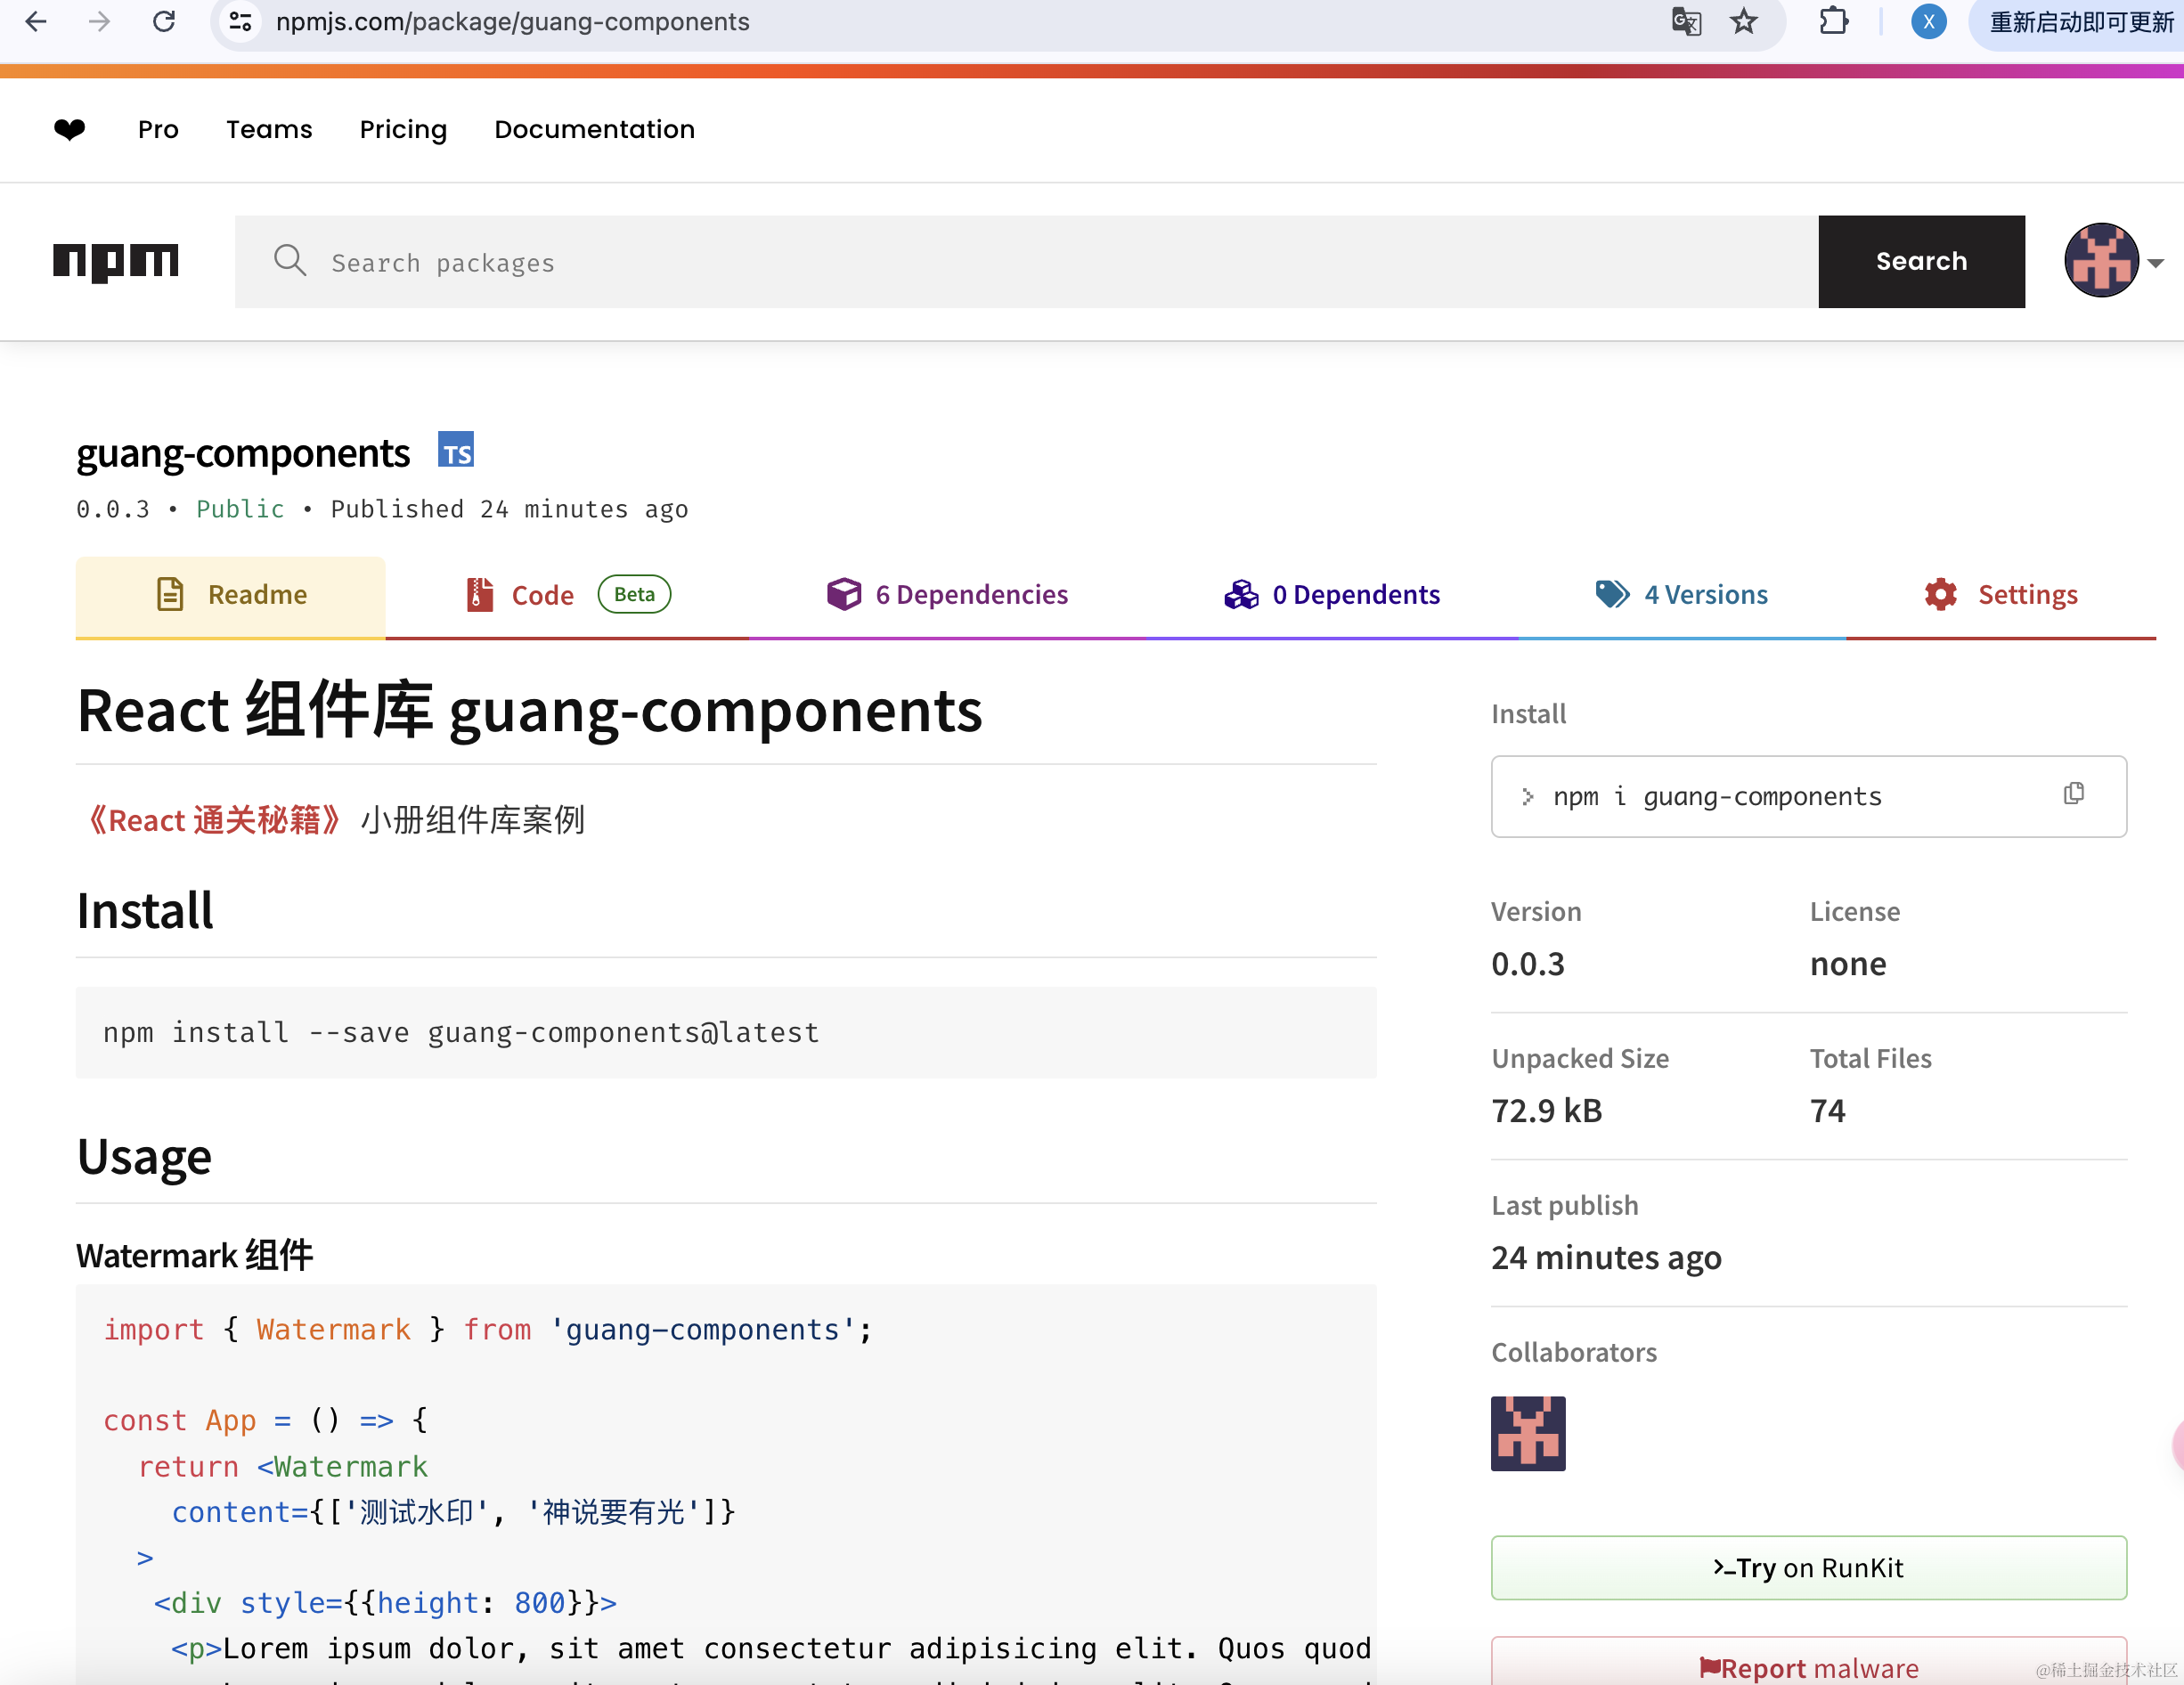Open site information icon in address bar
The height and width of the screenshot is (1685, 2184).
(x=240, y=21)
